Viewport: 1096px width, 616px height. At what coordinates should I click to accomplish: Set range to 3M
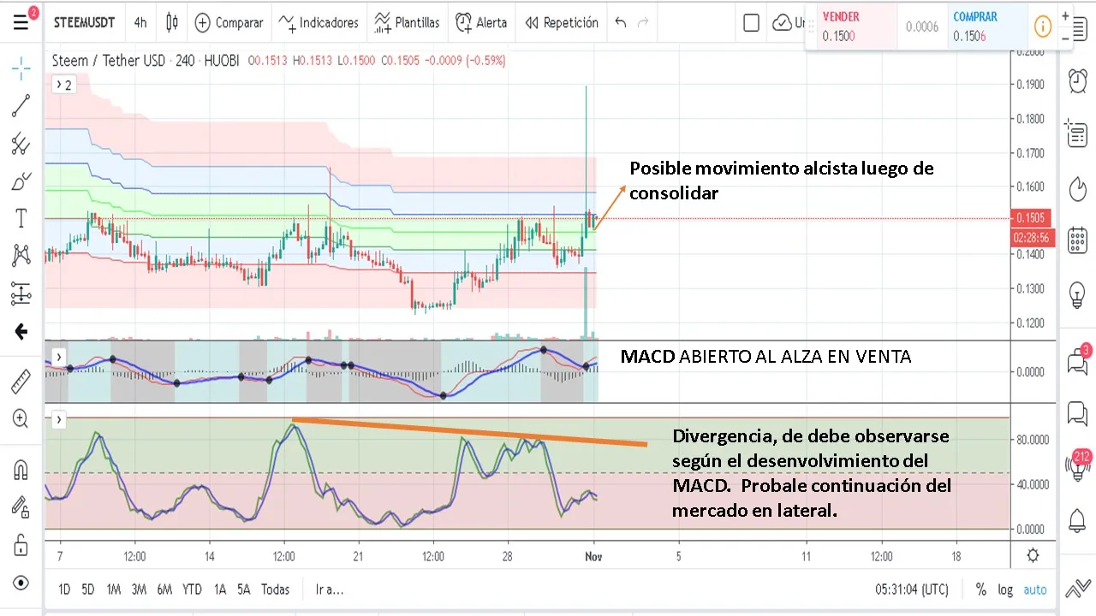139,589
